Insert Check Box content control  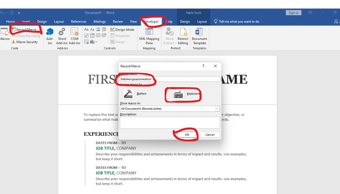(x=86, y=35)
